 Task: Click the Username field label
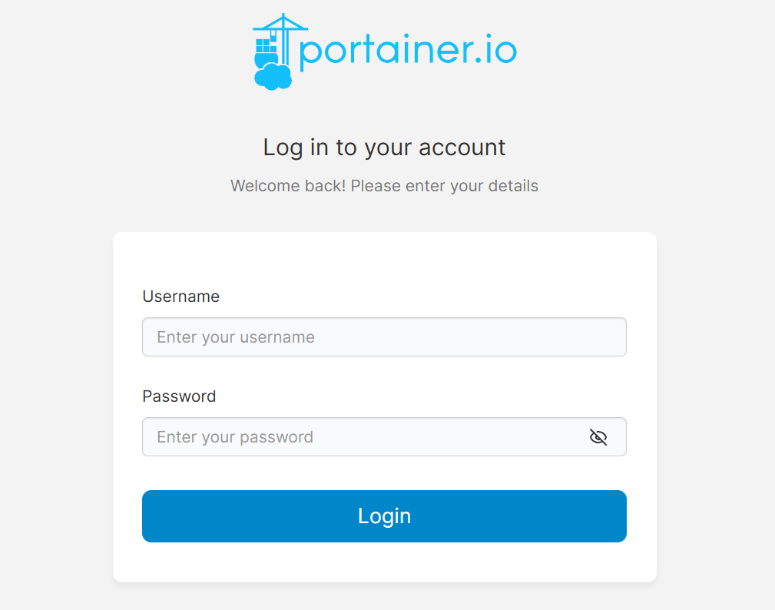(181, 297)
